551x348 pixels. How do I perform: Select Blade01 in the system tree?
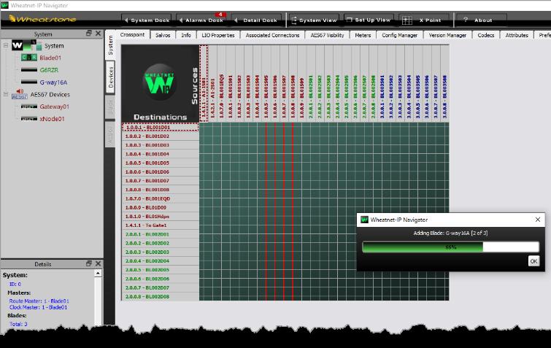pyautogui.click(x=50, y=58)
